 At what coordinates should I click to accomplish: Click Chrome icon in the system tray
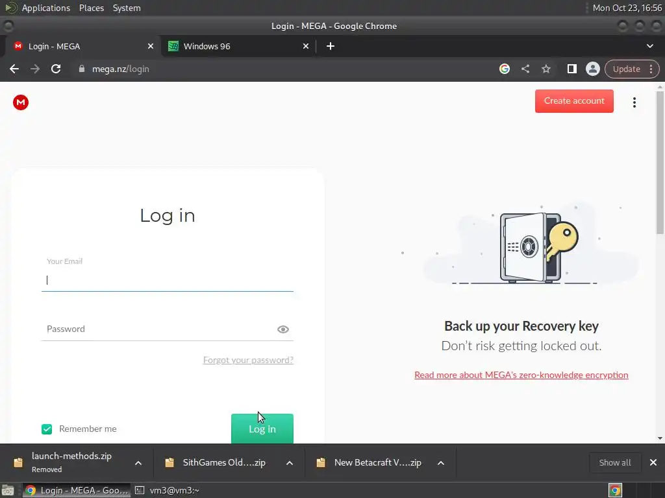(x=615, y=490)
